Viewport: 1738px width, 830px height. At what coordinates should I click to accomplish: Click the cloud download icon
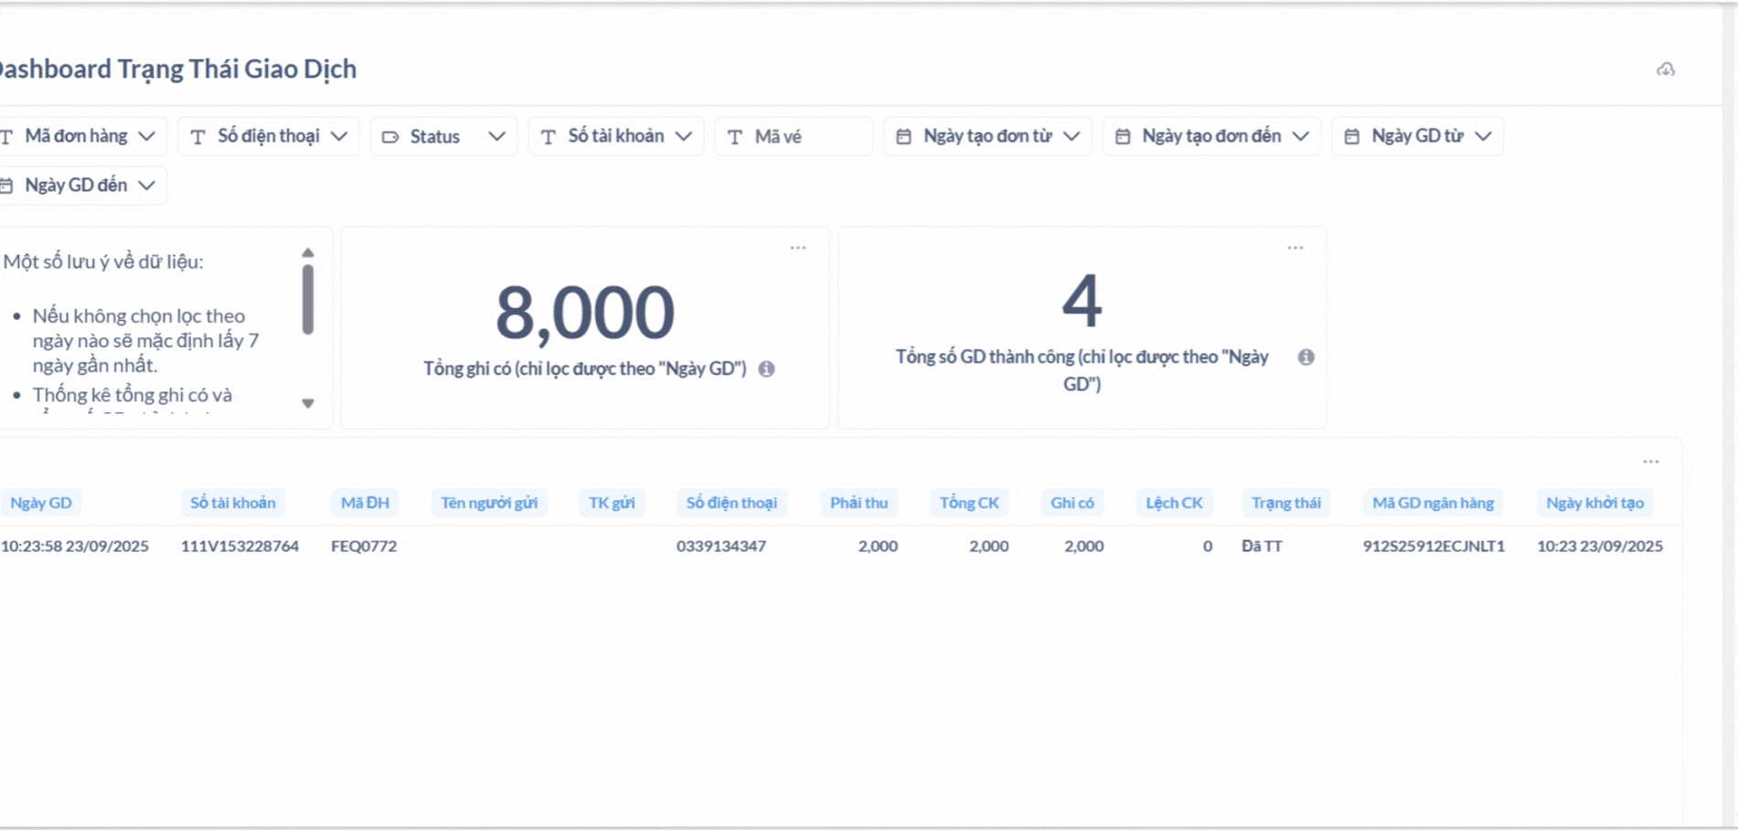1666,69
